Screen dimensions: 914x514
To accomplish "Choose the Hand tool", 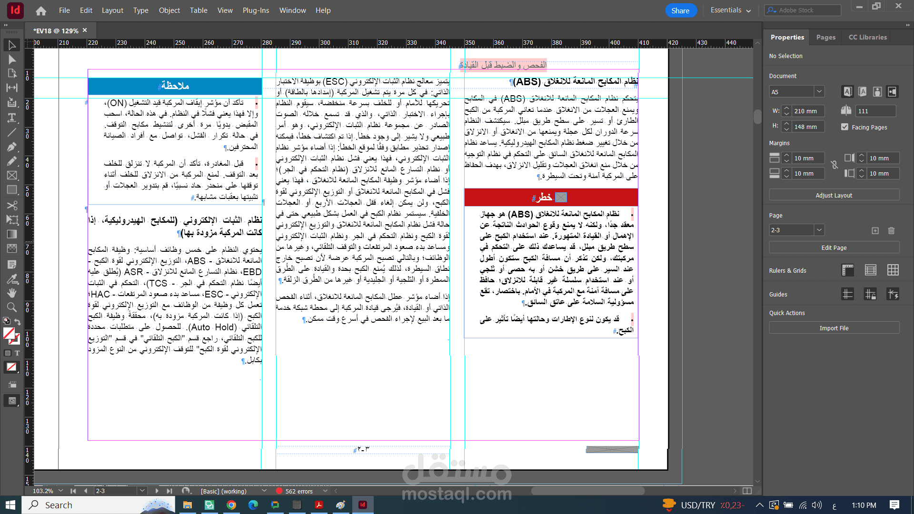I will 12,293.
